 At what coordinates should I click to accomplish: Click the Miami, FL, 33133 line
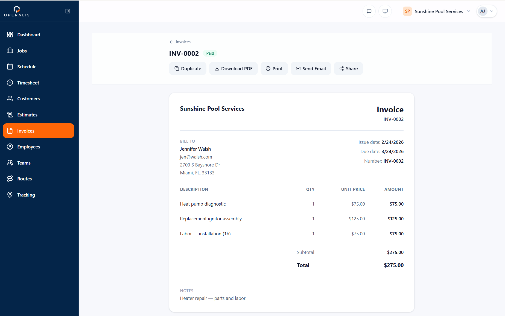[197, 173]
